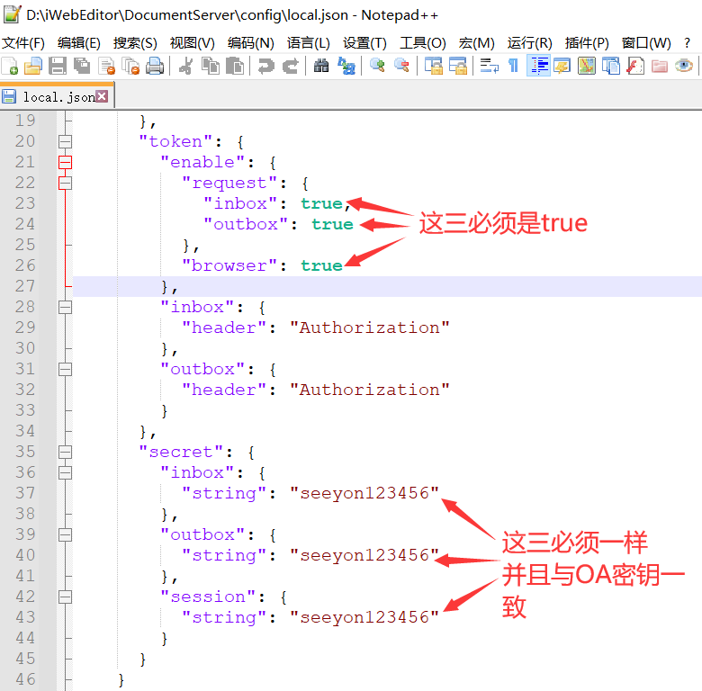Click the monitoring eye icon
This screenshot has width=702, height=691.
[684, 66]
